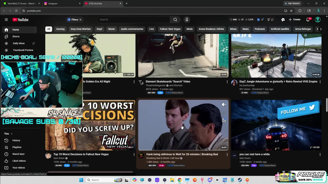Open options for Top 10 Worst Decisions video
Image resolution: width=328 pixels, height=184 pixels.
tap(134, 155)
